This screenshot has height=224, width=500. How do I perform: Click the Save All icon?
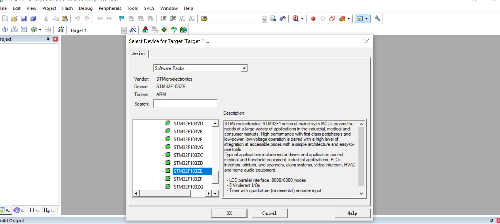33,18
